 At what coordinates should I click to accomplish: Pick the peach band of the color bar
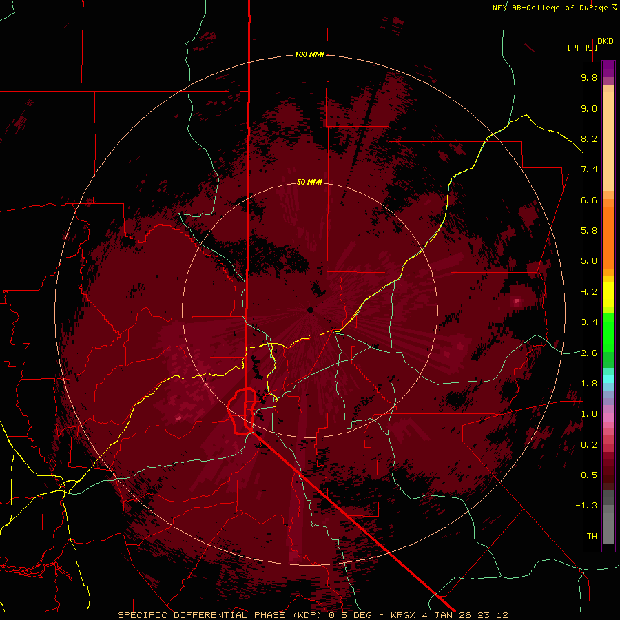608,138
